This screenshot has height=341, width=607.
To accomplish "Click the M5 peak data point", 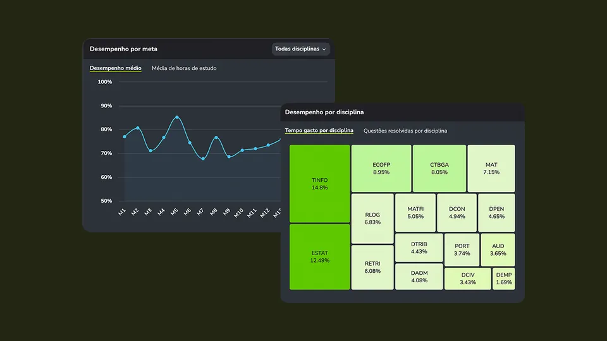I will pos(177,117).
